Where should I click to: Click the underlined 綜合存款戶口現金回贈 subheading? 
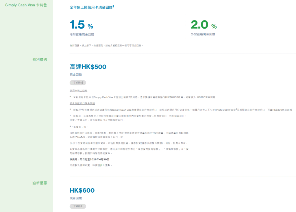[x=82, y=103]
